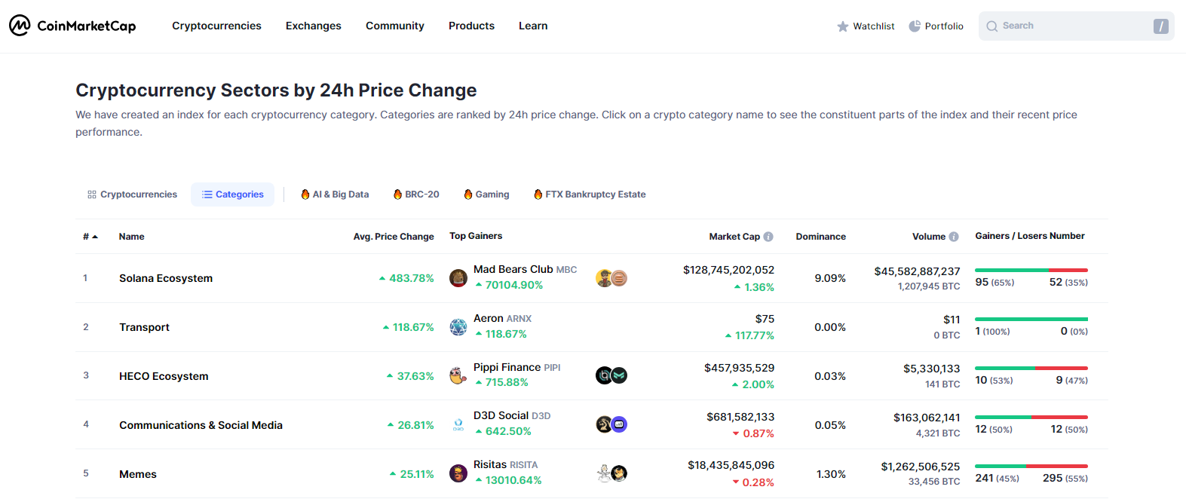Image resolution: width=1186 pixels, height=499 pixels.
Task: Open the Products menu
Action: pos(471,26)
